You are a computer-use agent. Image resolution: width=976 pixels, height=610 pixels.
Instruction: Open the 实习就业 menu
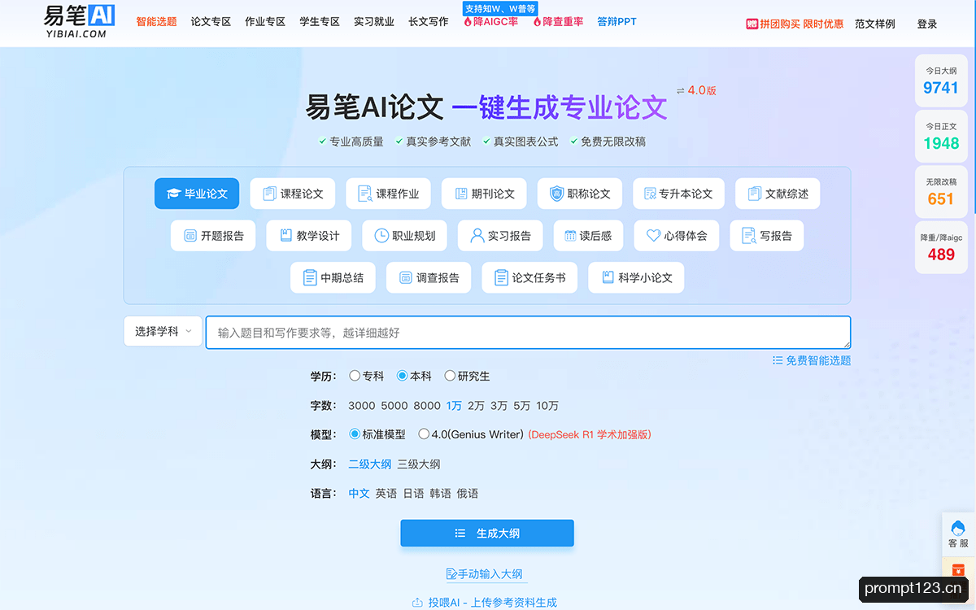(374, 22)
